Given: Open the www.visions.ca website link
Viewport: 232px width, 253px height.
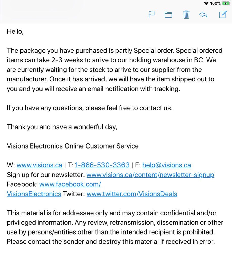Looking at the screenshot, I should (x=39, y=165).
